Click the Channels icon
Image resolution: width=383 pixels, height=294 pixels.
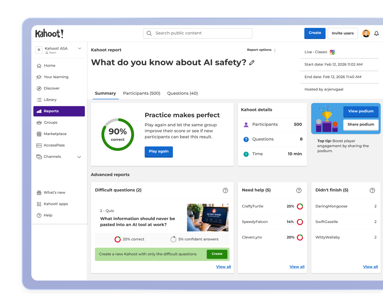tap(39, 157)
